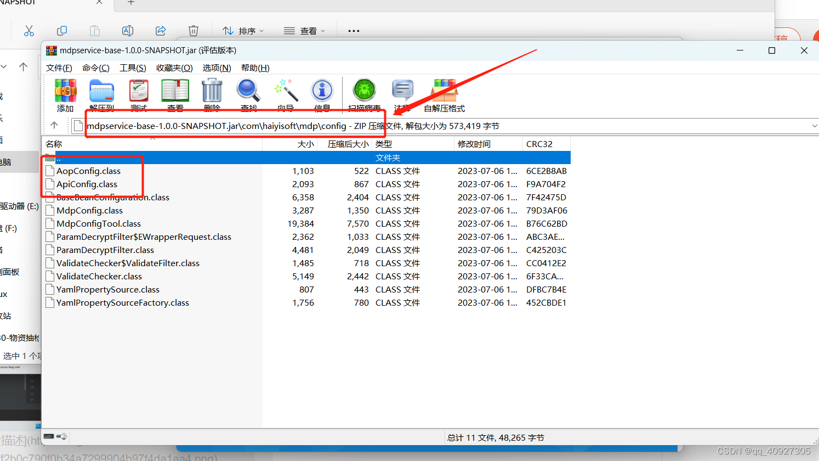Go up one folder with WinRAR's up arrow

point(54,125)
